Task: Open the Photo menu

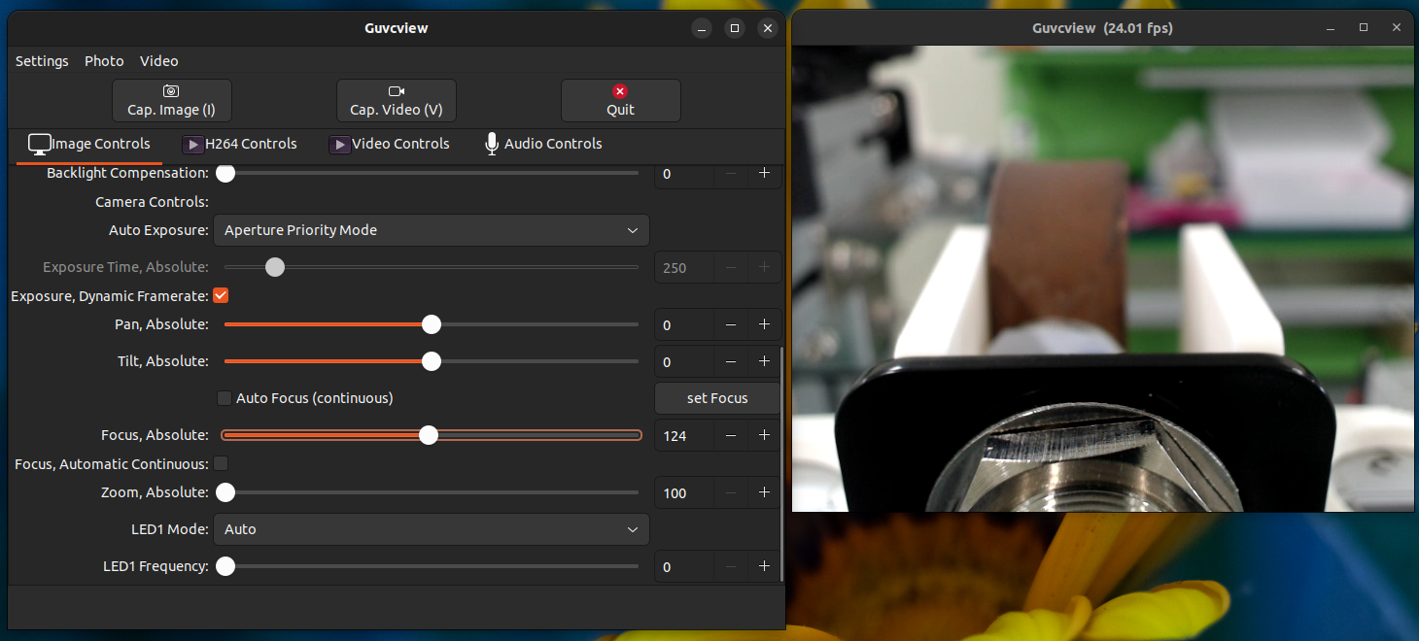Action: pyautogui.click(x=104, y=60)
